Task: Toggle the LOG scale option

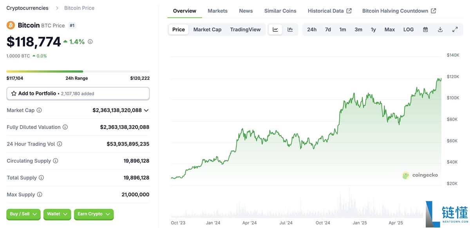Action: click(409, 30)
